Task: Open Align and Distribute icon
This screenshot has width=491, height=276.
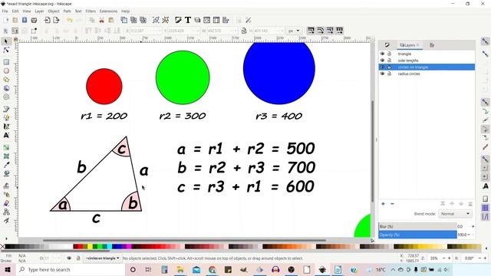Action: pos(226,21)
